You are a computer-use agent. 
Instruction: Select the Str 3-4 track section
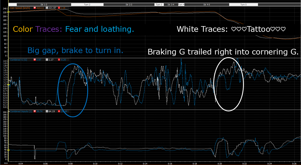(171, 5)
